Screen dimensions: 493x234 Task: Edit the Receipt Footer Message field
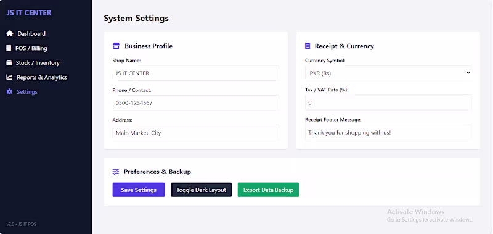(x=388, y=132)
